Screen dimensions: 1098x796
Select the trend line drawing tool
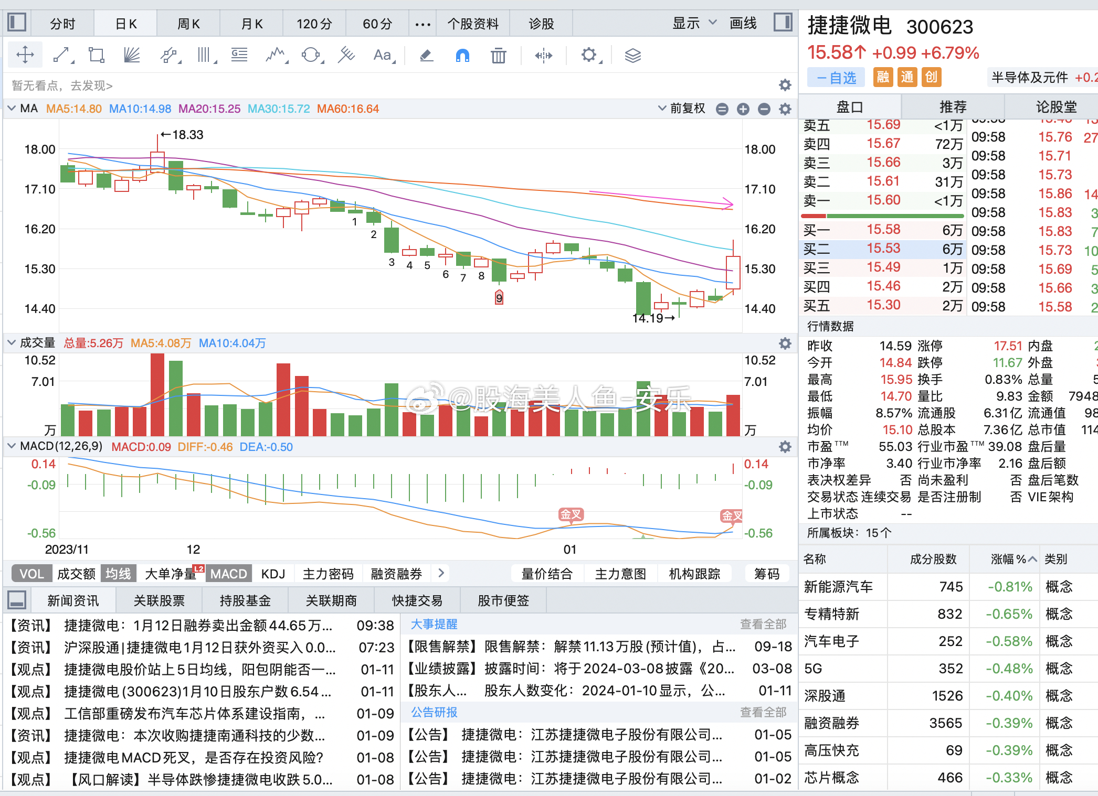pyautogui.click(x=62, y=55)
